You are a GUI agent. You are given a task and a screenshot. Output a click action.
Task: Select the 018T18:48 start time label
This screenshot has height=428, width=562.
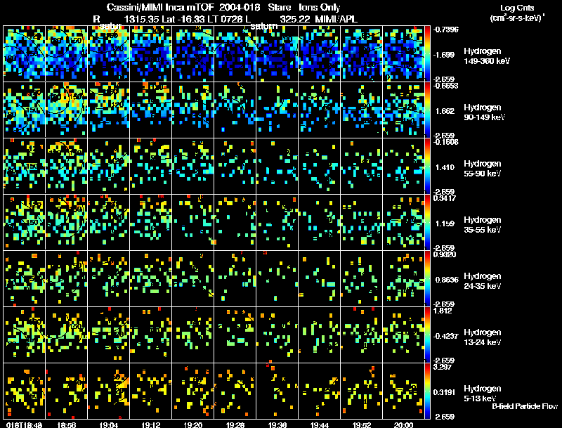pyautogui.click(x=22, y=424)
